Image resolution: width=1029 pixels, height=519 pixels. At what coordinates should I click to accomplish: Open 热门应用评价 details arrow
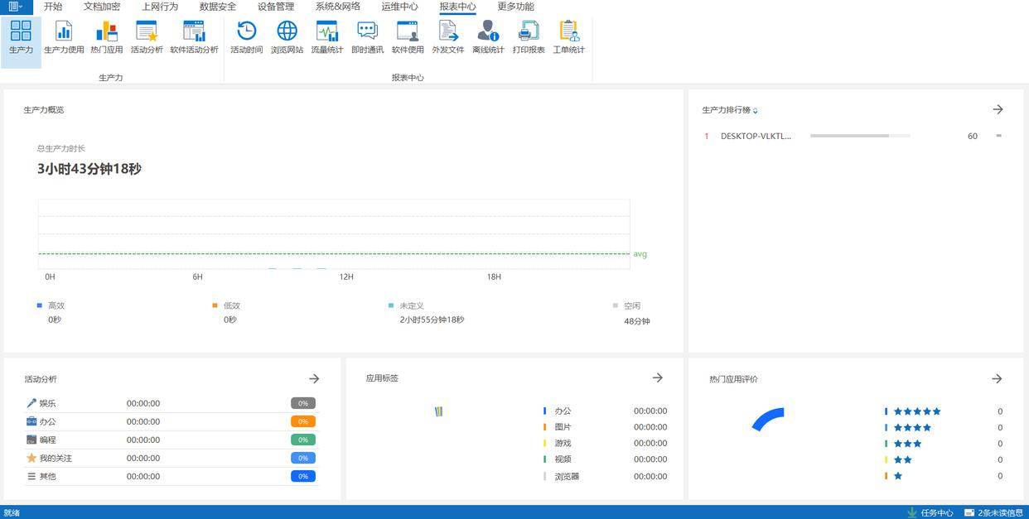997,378
